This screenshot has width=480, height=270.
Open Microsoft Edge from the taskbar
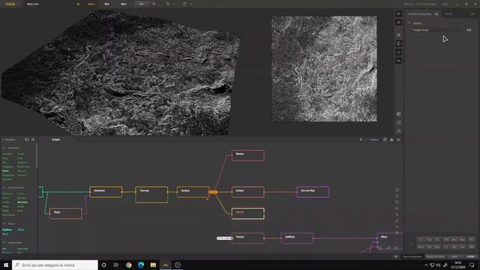point(141,265)
